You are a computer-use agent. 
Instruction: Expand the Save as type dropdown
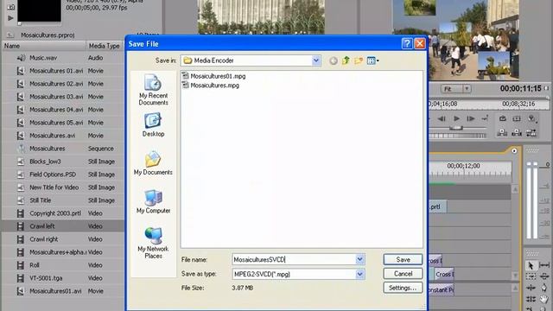tap(359, 274)
